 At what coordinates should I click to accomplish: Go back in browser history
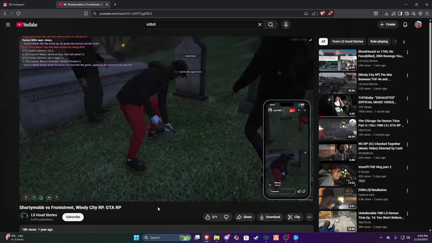pyautogui.click(x=5, y=13)
